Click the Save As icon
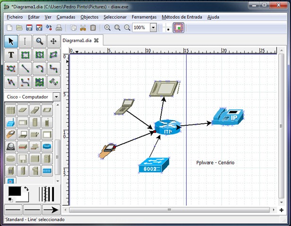Screen dimensions: 291x226 click(39, 28)
